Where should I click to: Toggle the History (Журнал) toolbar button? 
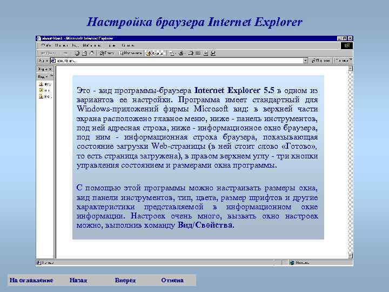click(155, 53)
